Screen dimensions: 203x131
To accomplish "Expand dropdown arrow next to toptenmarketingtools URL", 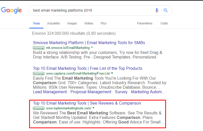I will 94,108.
